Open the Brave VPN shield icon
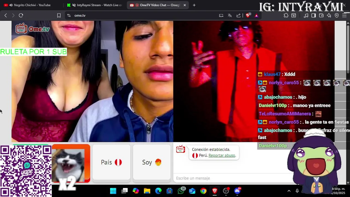Viewport: 350px width, 197px height. tap(337, 16)
